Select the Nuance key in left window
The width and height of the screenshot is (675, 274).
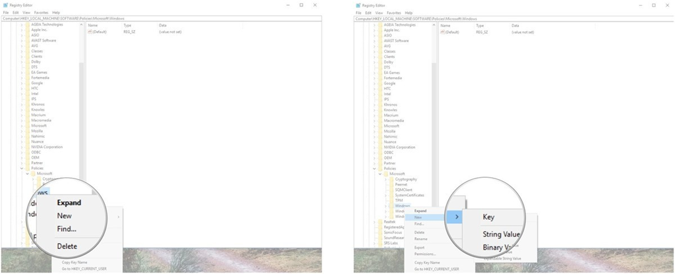38,142
